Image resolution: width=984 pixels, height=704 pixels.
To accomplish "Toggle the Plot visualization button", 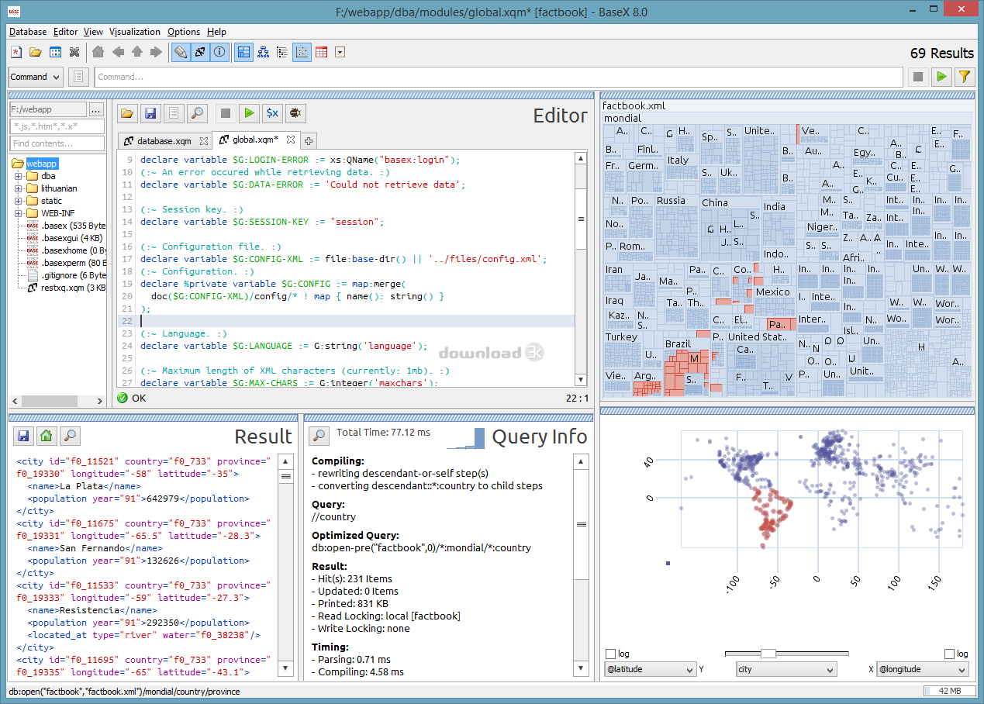I will click(x=302, y=53).
